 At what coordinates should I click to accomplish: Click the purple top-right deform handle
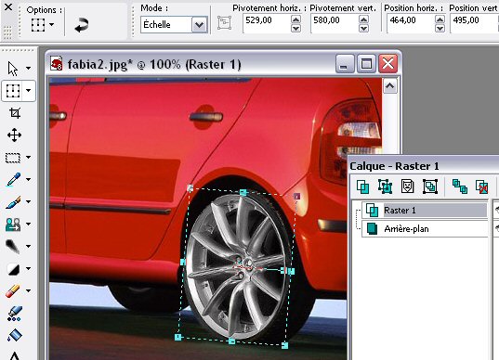(x=296, y=197)
